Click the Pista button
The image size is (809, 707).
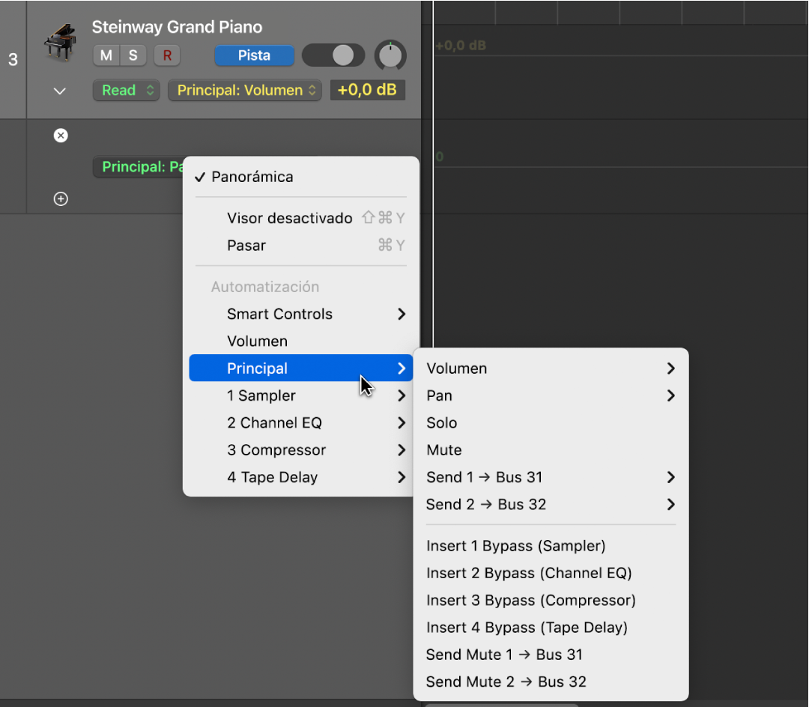(x=254, y=55)
